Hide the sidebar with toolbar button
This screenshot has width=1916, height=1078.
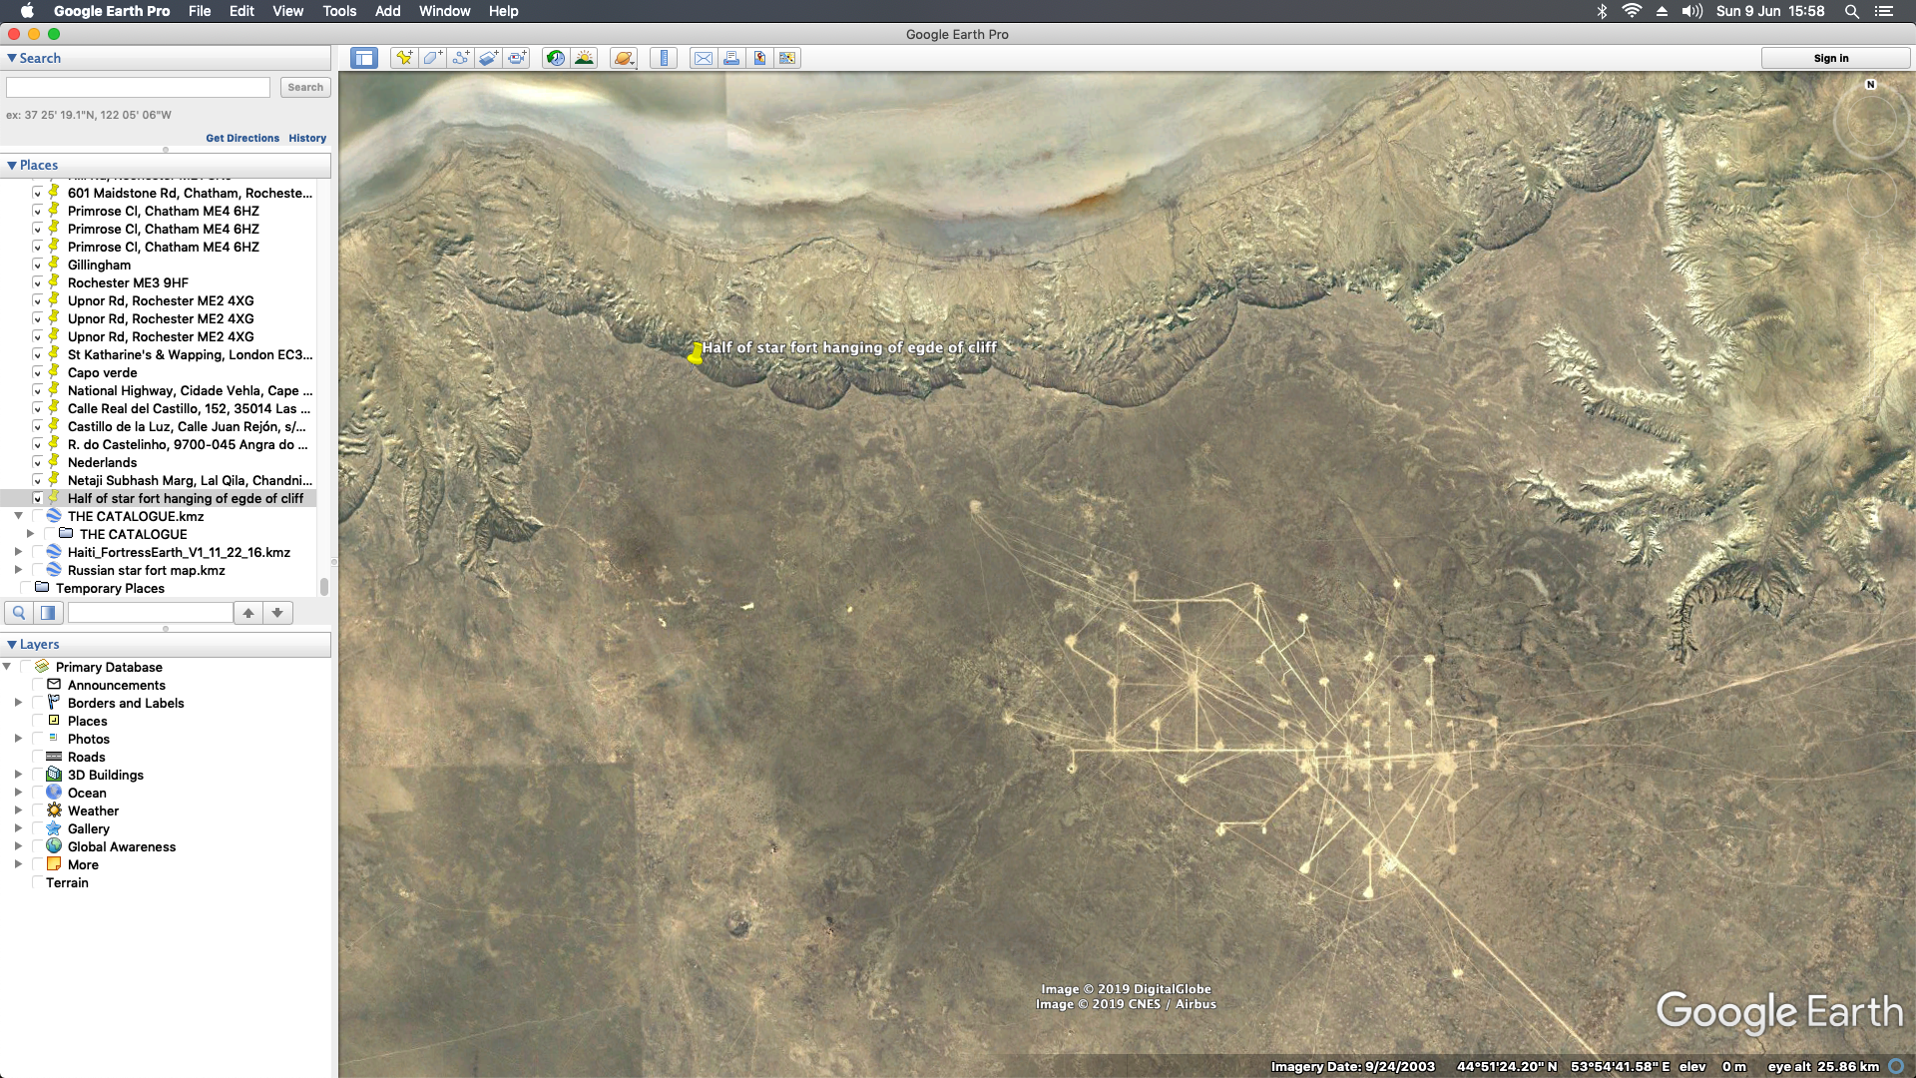(364, 58)
